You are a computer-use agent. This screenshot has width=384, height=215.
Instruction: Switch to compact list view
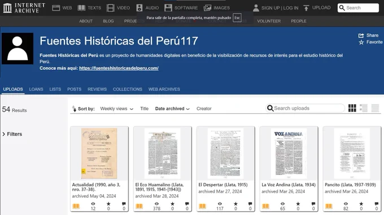pyautogui.click(x=375, y=108)
